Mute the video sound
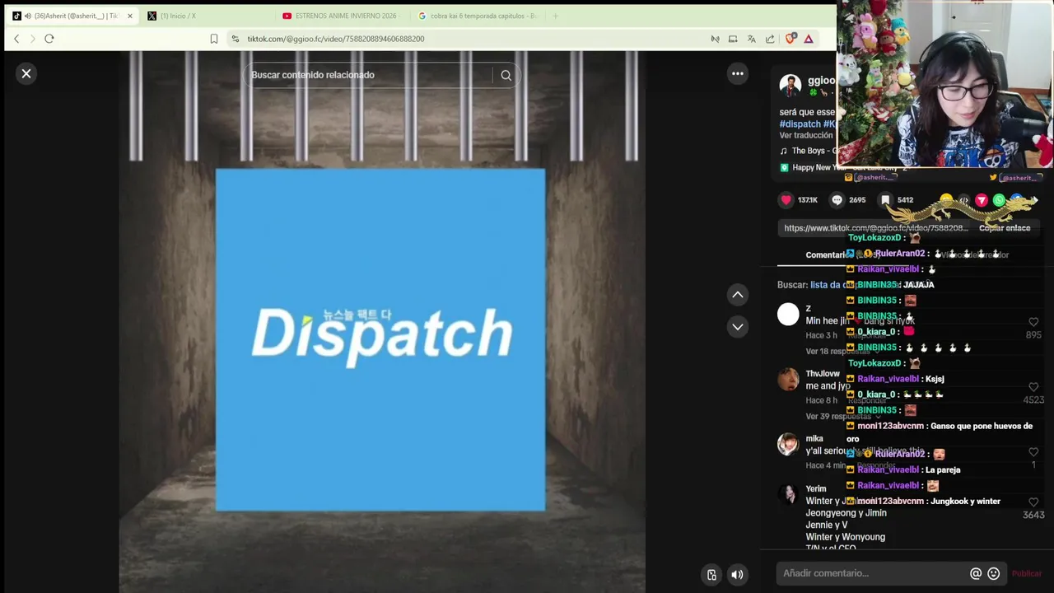 (x=737, y=575)
